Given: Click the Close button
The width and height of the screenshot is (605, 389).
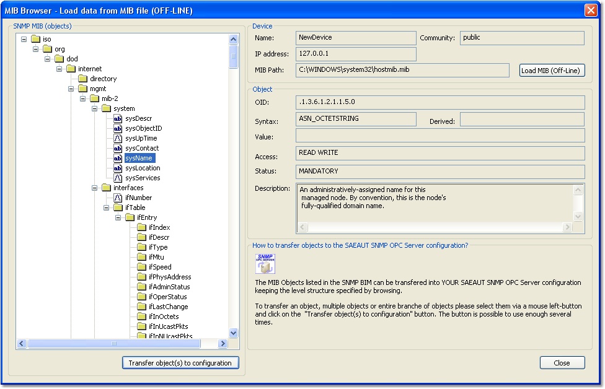Looking at the screenshot, I should coord(562,363).
